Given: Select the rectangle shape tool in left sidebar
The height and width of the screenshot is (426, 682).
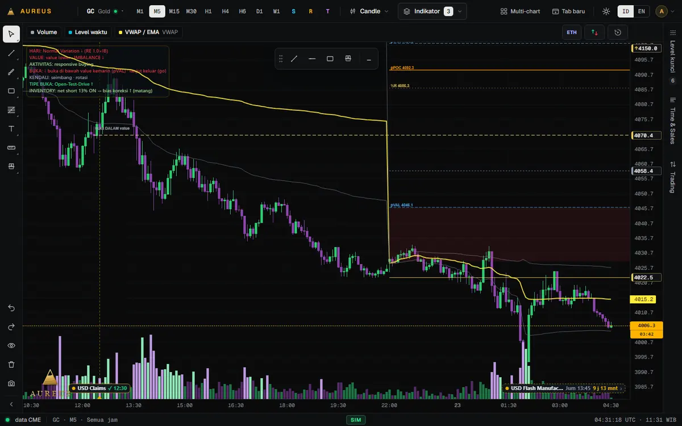Looking at the screenshot, I should click(11, 91).
